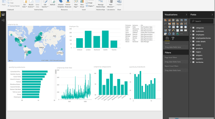Expand the customers table in Fields

tap(191, 31)
